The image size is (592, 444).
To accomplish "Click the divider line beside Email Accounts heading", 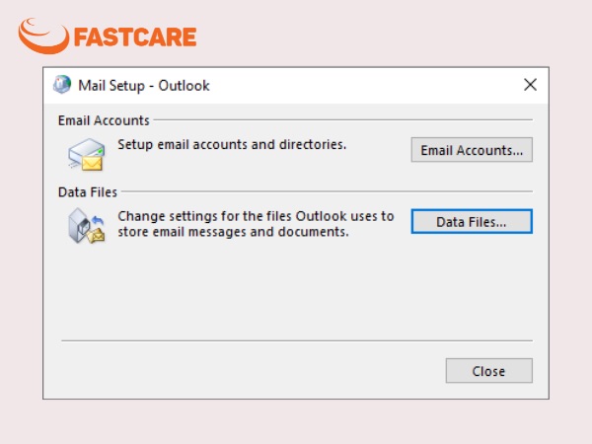I will click(343, 120).
